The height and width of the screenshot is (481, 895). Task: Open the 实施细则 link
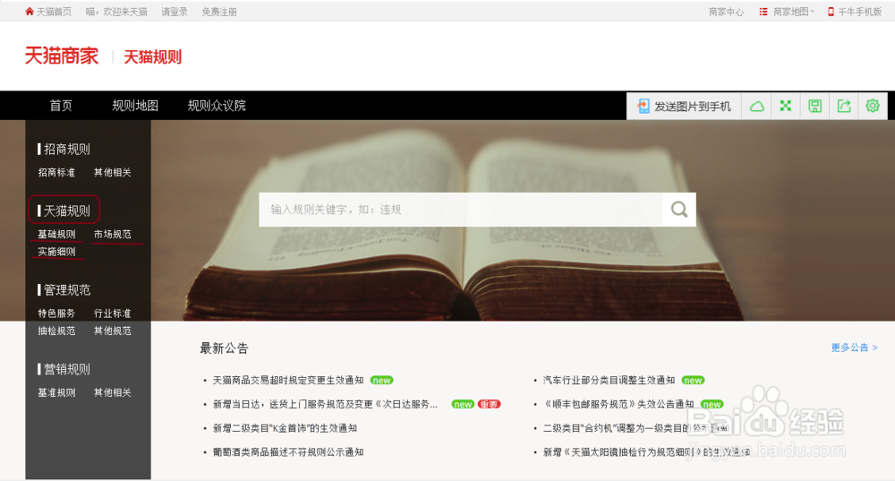pyautogui.click(x=56, y=252)
